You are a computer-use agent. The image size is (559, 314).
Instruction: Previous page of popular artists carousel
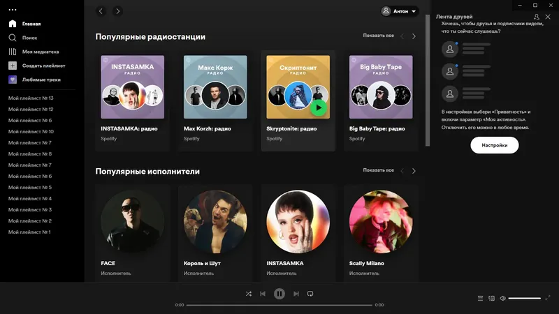pyautogui.click(x=402, y=171)
